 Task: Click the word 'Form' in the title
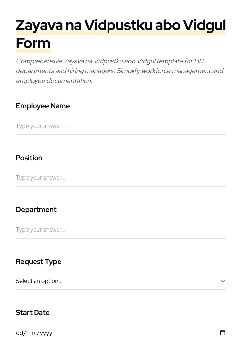[x=33, y=43]
